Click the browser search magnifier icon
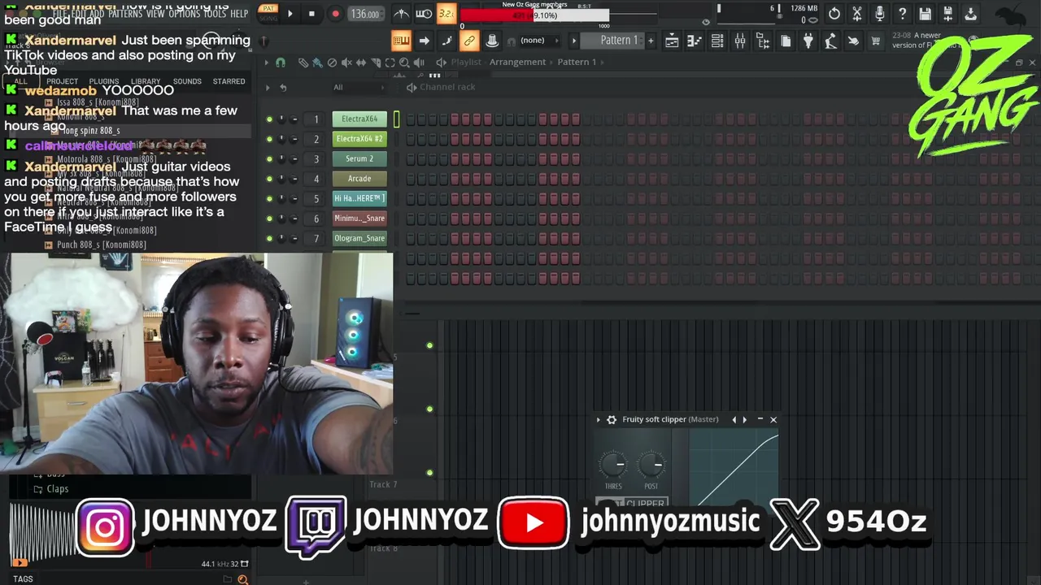Viewport: 1041px width, 585px height. (x=242, y=579)
